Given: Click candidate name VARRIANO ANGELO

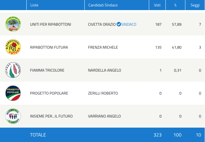Looking at the screenshot, I should [x=104, y=116].
